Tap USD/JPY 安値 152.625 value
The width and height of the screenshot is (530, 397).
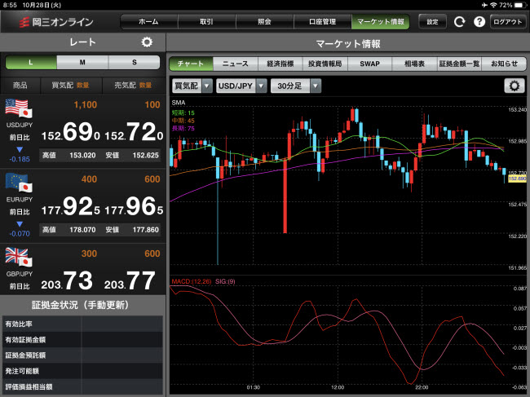146,156
